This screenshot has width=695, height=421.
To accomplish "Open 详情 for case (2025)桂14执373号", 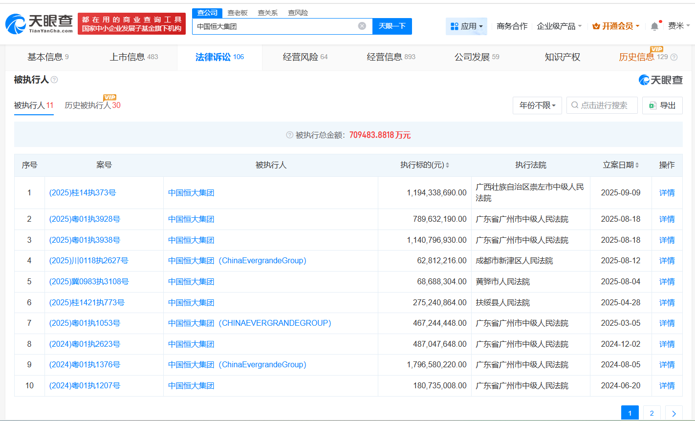I will pos(667,192).
